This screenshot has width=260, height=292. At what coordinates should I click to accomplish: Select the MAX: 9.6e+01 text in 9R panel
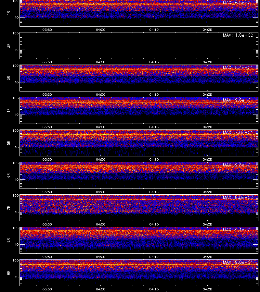[x=238, y=262]
